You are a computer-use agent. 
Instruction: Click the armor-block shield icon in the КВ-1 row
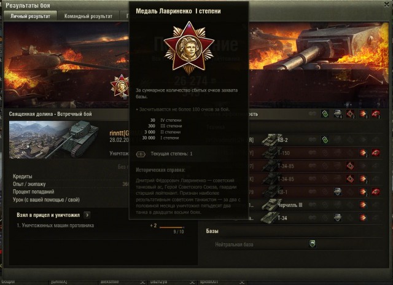338,192
